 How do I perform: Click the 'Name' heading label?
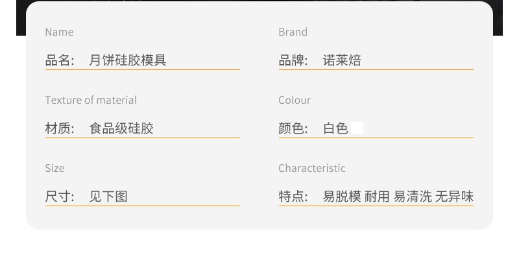pyautogui.click(x=59, y=32)
